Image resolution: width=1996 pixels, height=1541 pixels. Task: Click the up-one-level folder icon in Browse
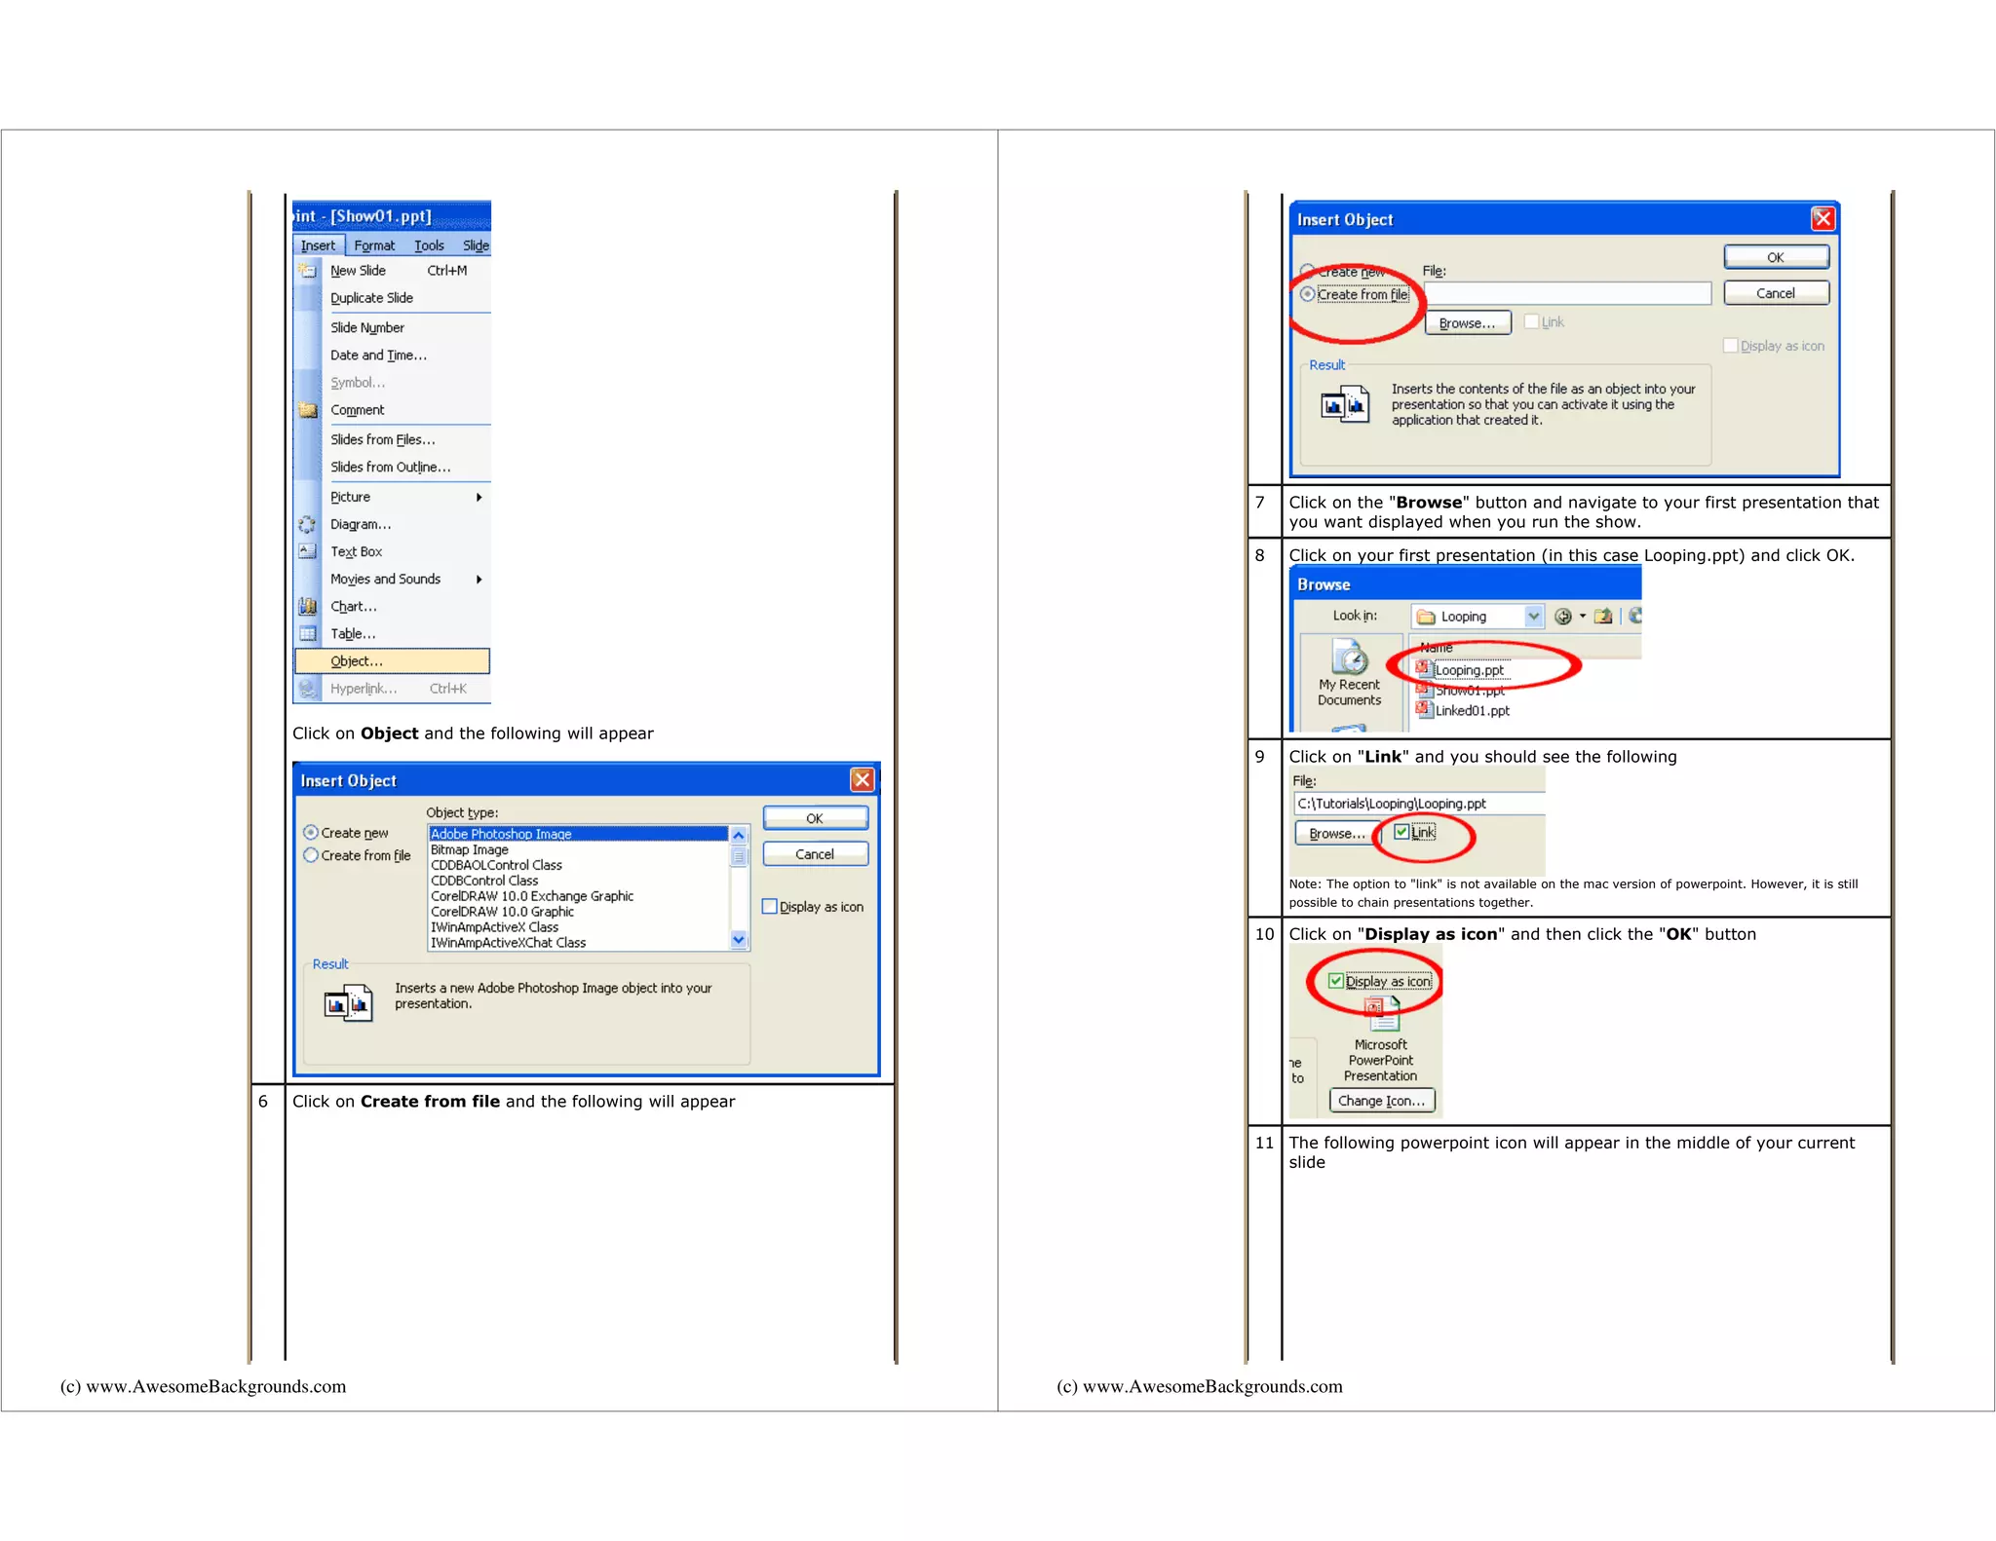pyautogui.click(x=1603, y=617)
